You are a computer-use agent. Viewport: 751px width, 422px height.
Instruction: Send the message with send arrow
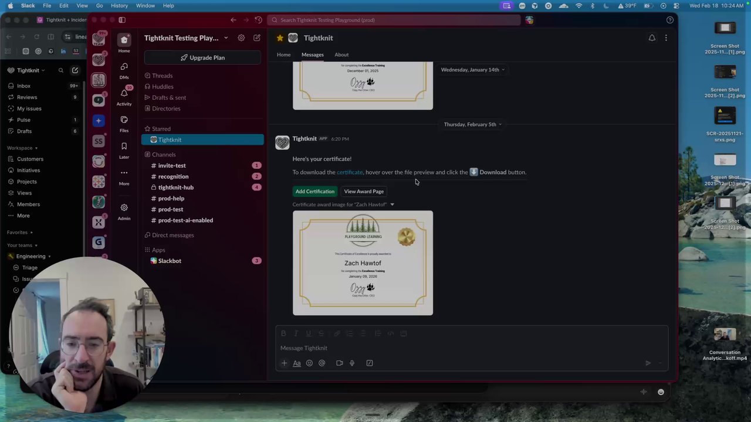point(648,363)
